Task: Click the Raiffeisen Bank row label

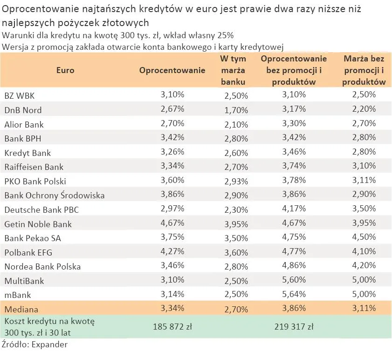Action: (x=34, y=167)
